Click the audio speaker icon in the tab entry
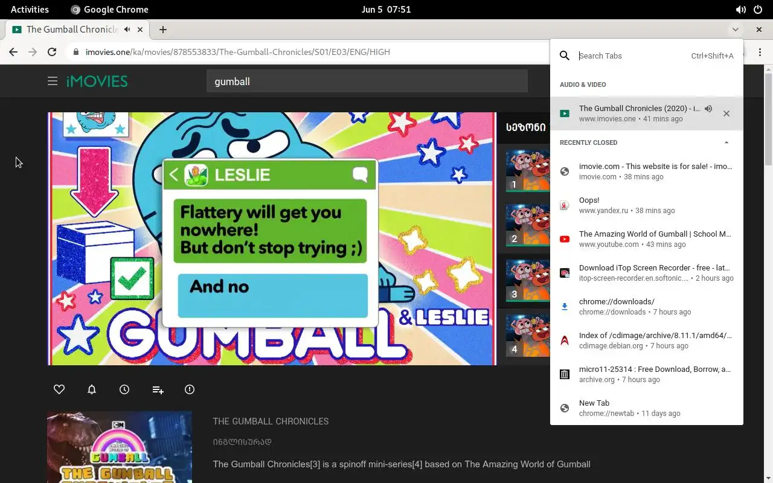This screenshot has width=773, height=483. (x=708, y=109)
